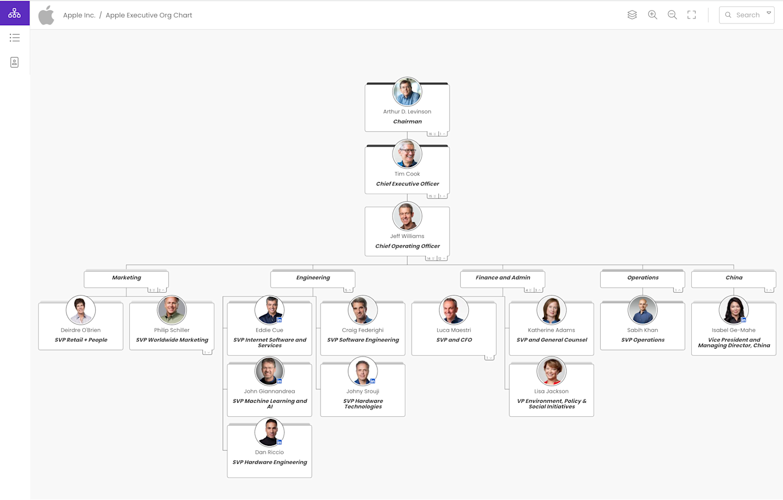
Task: Open Eddie Cue's LinkedIn badge
Action: click(279, 320)
